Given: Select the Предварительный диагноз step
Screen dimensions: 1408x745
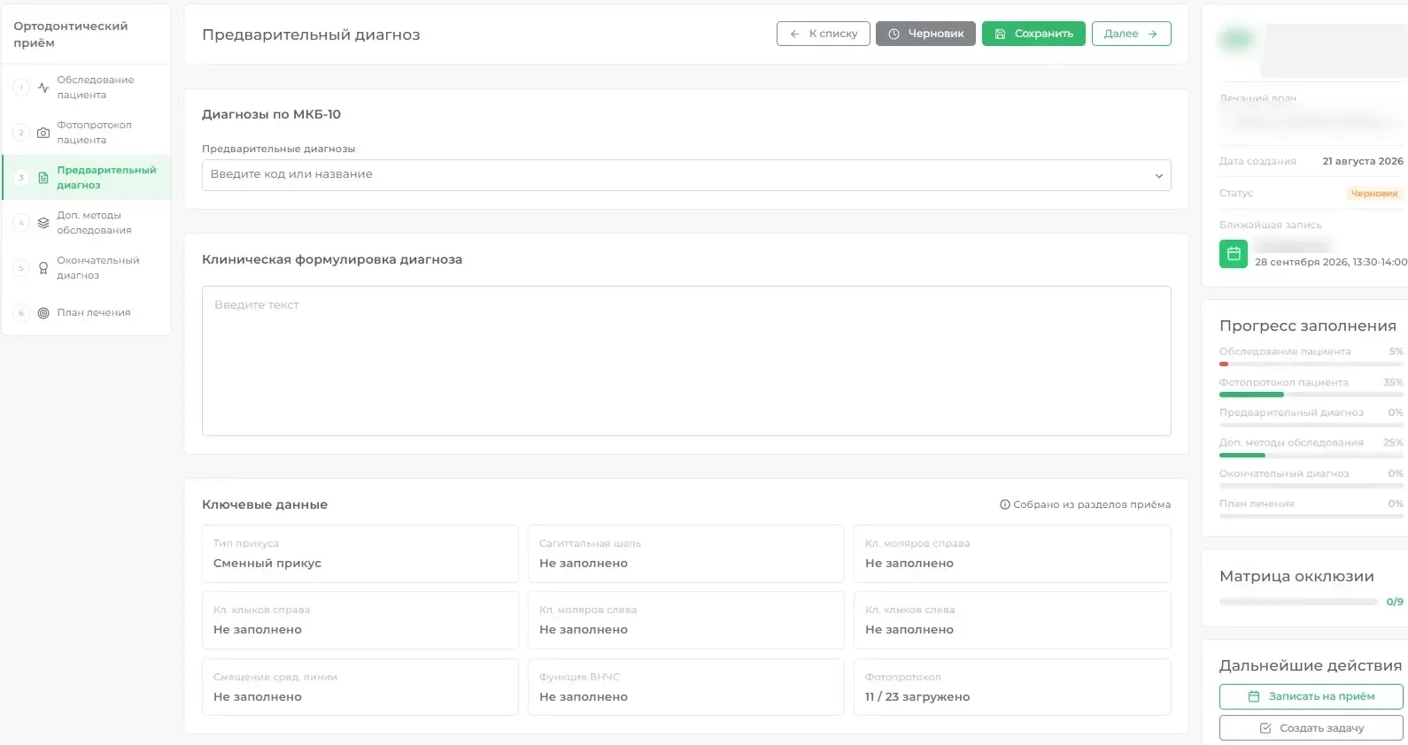Looking at the screenshot, I should [87, 178].
